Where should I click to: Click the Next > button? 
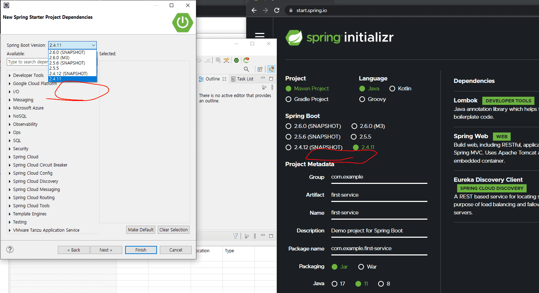106,250
